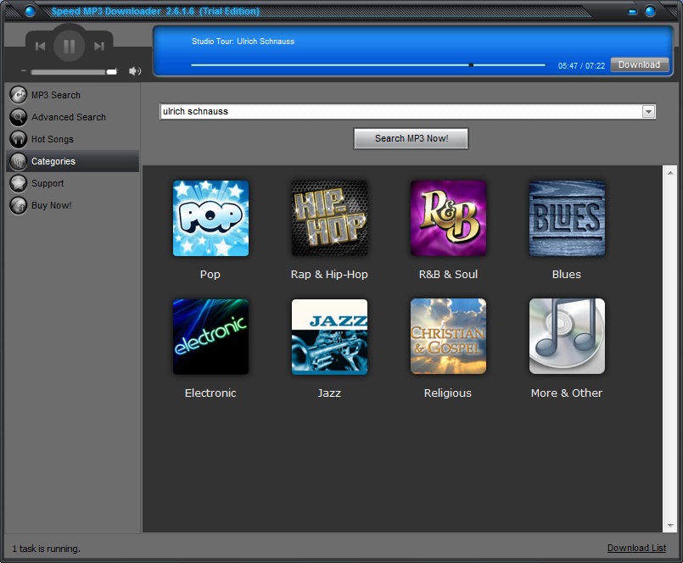Download the Studio Tour track
The image size is (683, 563).
pyautogui.click(x=639, y=64)
